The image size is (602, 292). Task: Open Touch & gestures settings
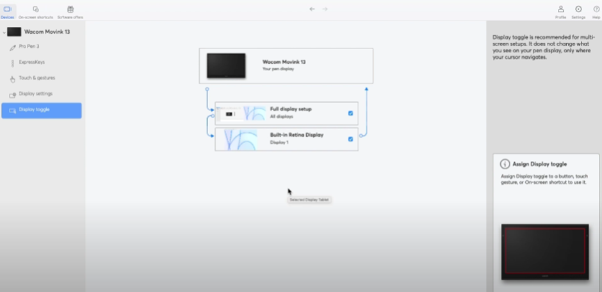37,78
